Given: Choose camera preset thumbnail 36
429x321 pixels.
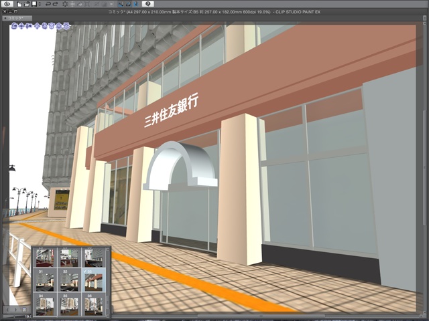Looking at the screenshot, I should 93,304.
